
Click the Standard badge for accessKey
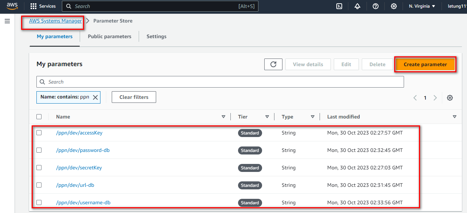pyautogui.click(x=250, y=133)
